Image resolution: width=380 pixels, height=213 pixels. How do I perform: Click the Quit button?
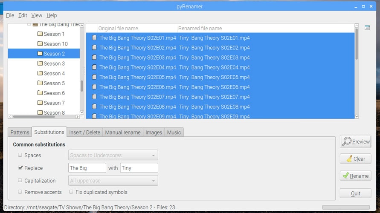[x=356, y=193]
